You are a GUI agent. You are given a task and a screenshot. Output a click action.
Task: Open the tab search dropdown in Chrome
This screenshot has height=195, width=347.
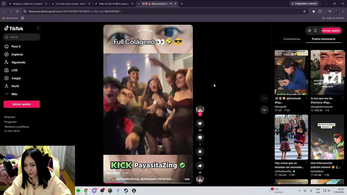point(4,4)
